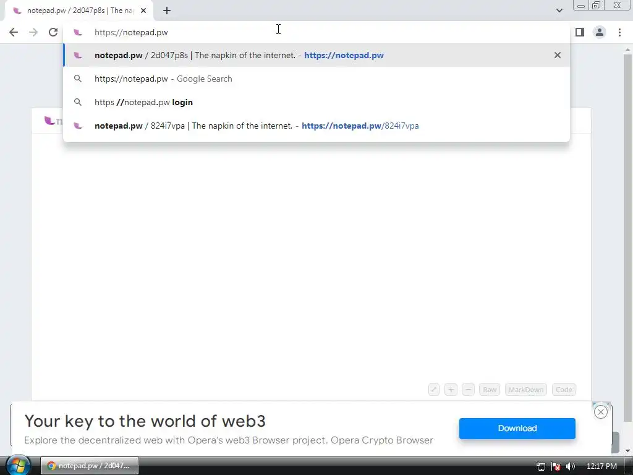633x475 pixels.
Task: Click the notepad.pw tab title
Action: pos(80,11)
